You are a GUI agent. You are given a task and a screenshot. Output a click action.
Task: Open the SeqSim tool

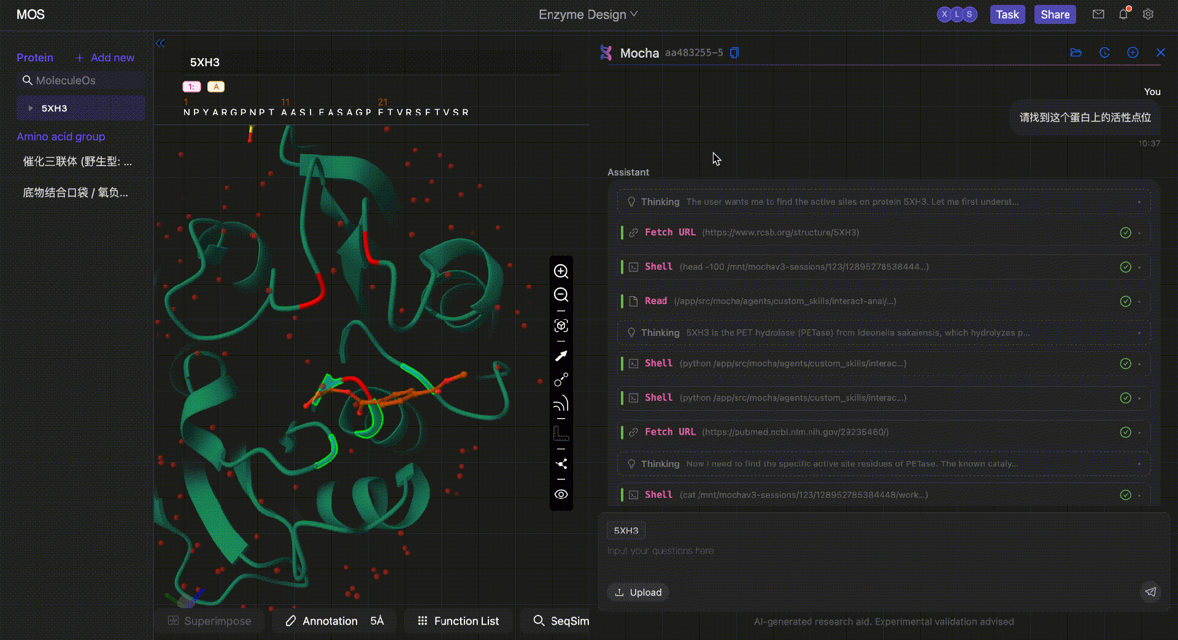tap(561, 621)
